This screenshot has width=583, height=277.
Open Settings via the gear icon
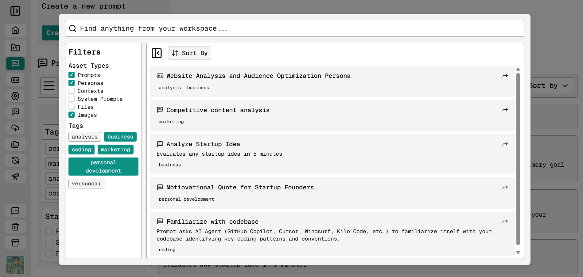[x=15, y=96]
